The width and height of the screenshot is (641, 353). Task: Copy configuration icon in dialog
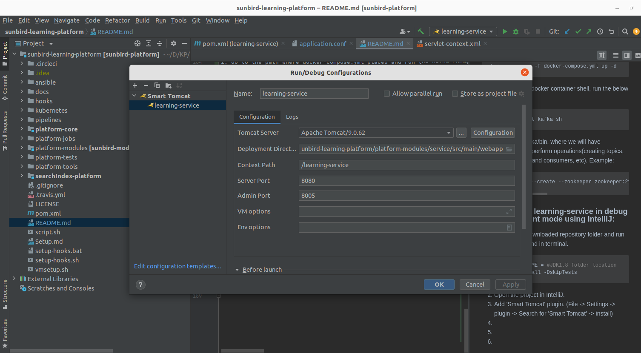coord(157,85)
